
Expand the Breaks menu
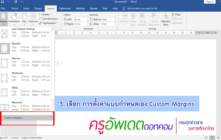[45, 14]
